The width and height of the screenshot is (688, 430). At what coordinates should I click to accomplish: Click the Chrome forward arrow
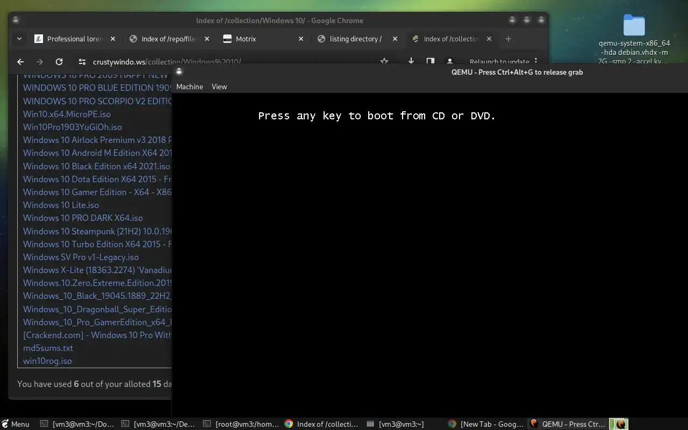[39, 62]
